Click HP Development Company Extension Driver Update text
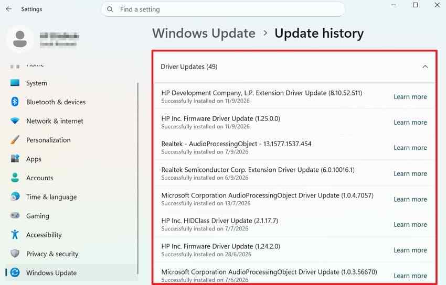 point(262,93)
